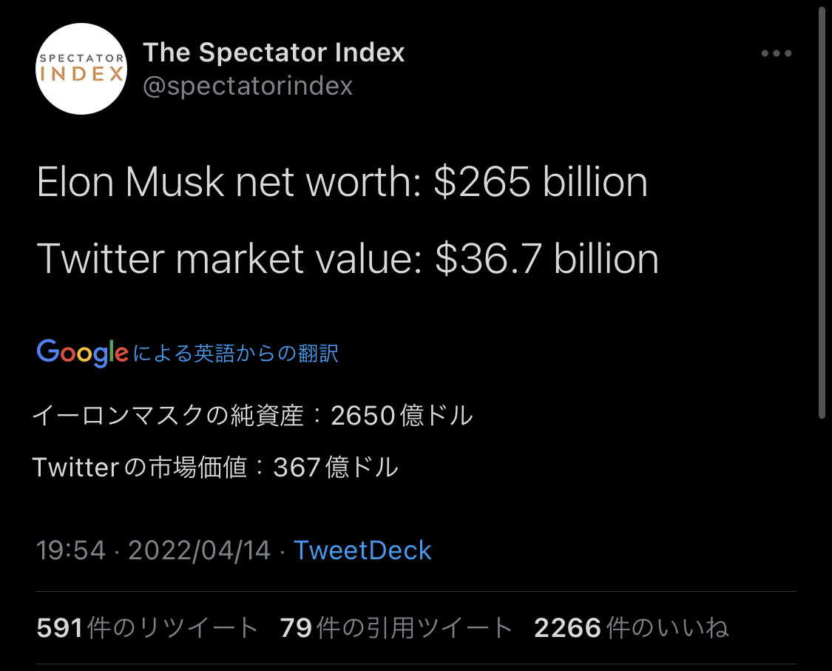View the 591件のリツイート list

click(x=147, y=627)
